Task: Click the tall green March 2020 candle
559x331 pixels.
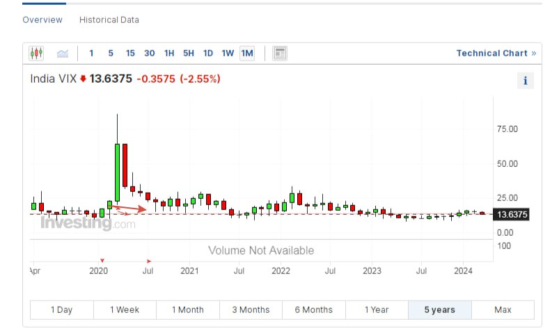Action: click(117, 173)
